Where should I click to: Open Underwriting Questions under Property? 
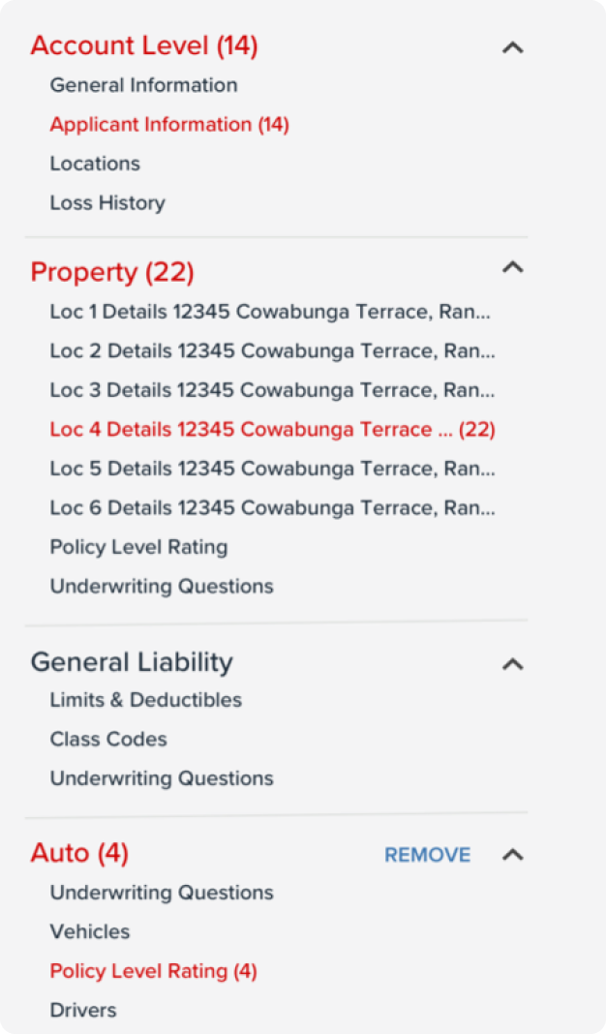click(x=161, y=586)
